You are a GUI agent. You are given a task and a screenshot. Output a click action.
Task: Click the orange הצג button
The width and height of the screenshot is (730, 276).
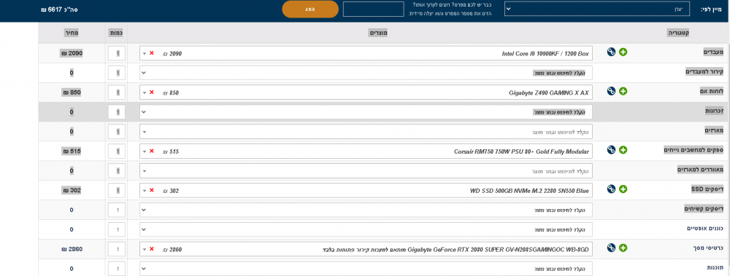(x=310, y=9)
